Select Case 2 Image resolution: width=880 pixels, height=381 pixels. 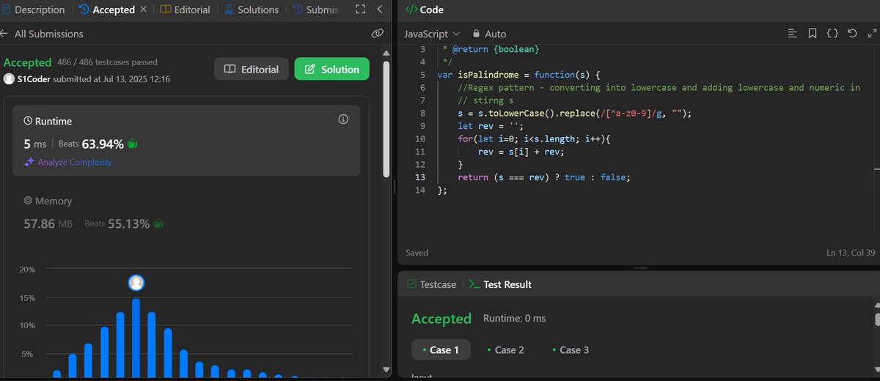(506, 349)
